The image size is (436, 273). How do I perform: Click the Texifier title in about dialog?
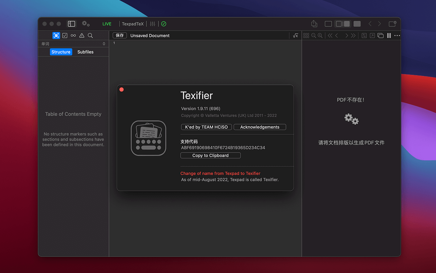point(197,96)
